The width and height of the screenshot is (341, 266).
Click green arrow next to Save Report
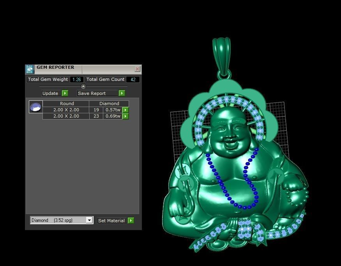(x=122, y=93)
